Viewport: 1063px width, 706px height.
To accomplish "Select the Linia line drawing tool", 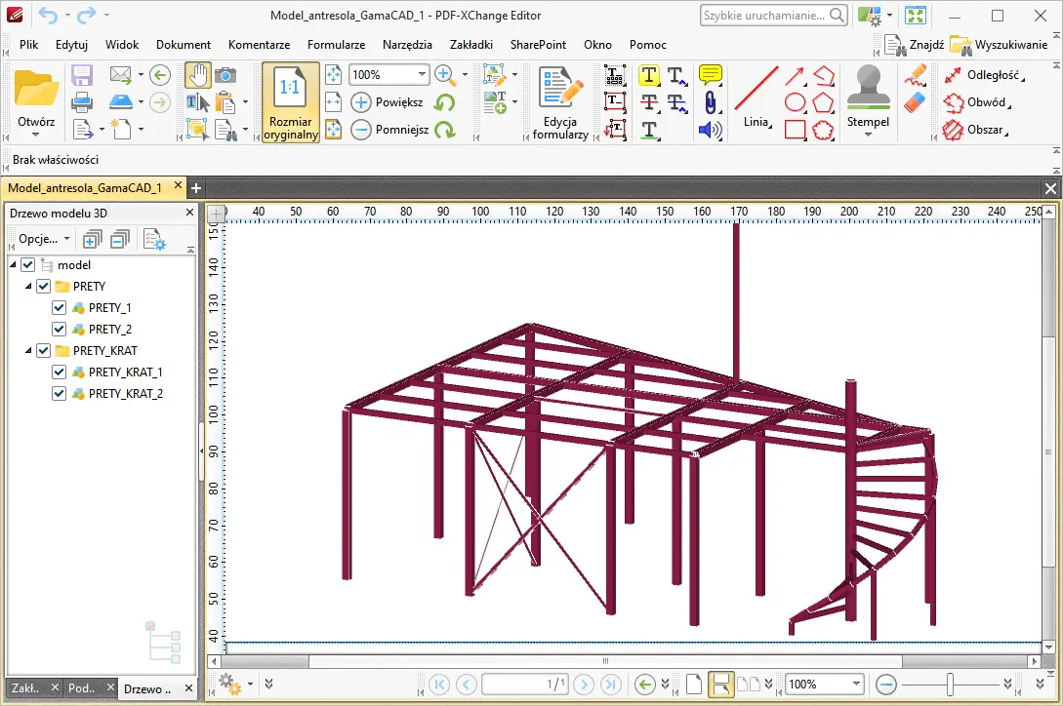I will point(756,98).
